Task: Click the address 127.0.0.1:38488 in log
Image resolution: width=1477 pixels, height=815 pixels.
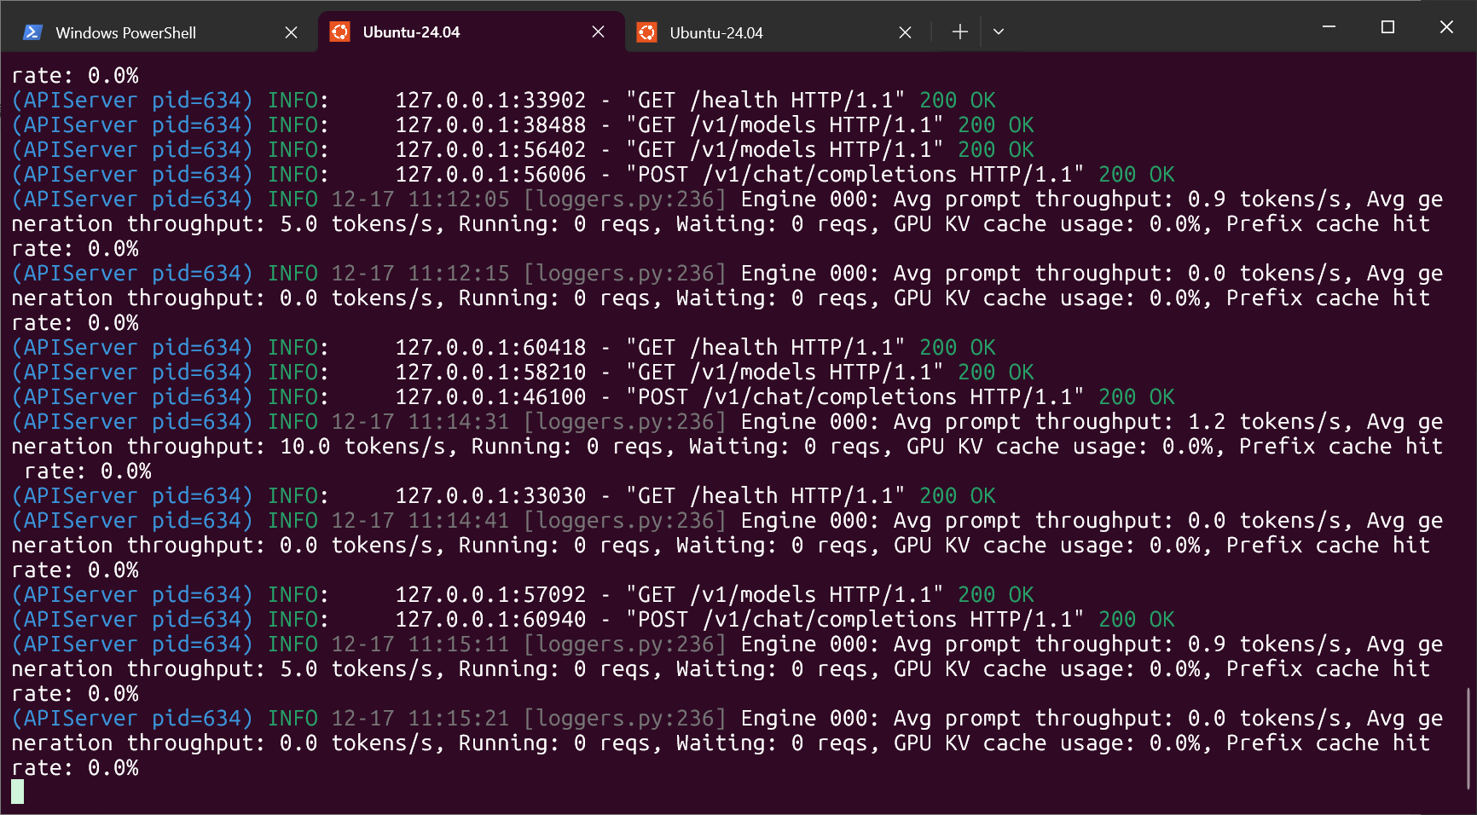Action: tap(490, 125)
